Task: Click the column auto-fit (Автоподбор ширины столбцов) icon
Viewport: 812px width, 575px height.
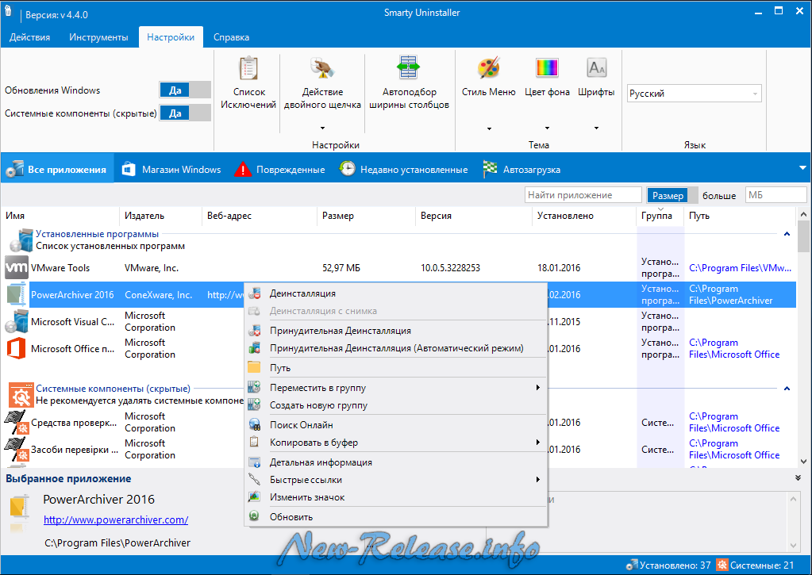Action: pyautogui.click(x=409, y=67)
